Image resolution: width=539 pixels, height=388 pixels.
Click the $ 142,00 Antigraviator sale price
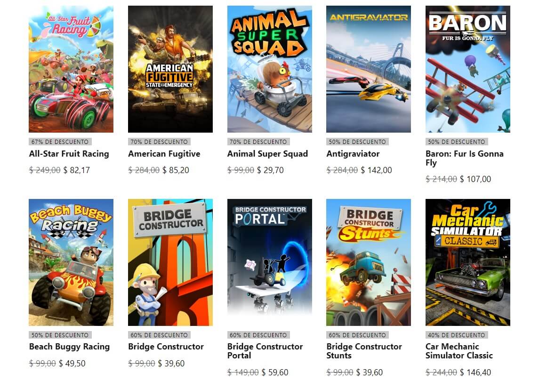click(376, 170)
